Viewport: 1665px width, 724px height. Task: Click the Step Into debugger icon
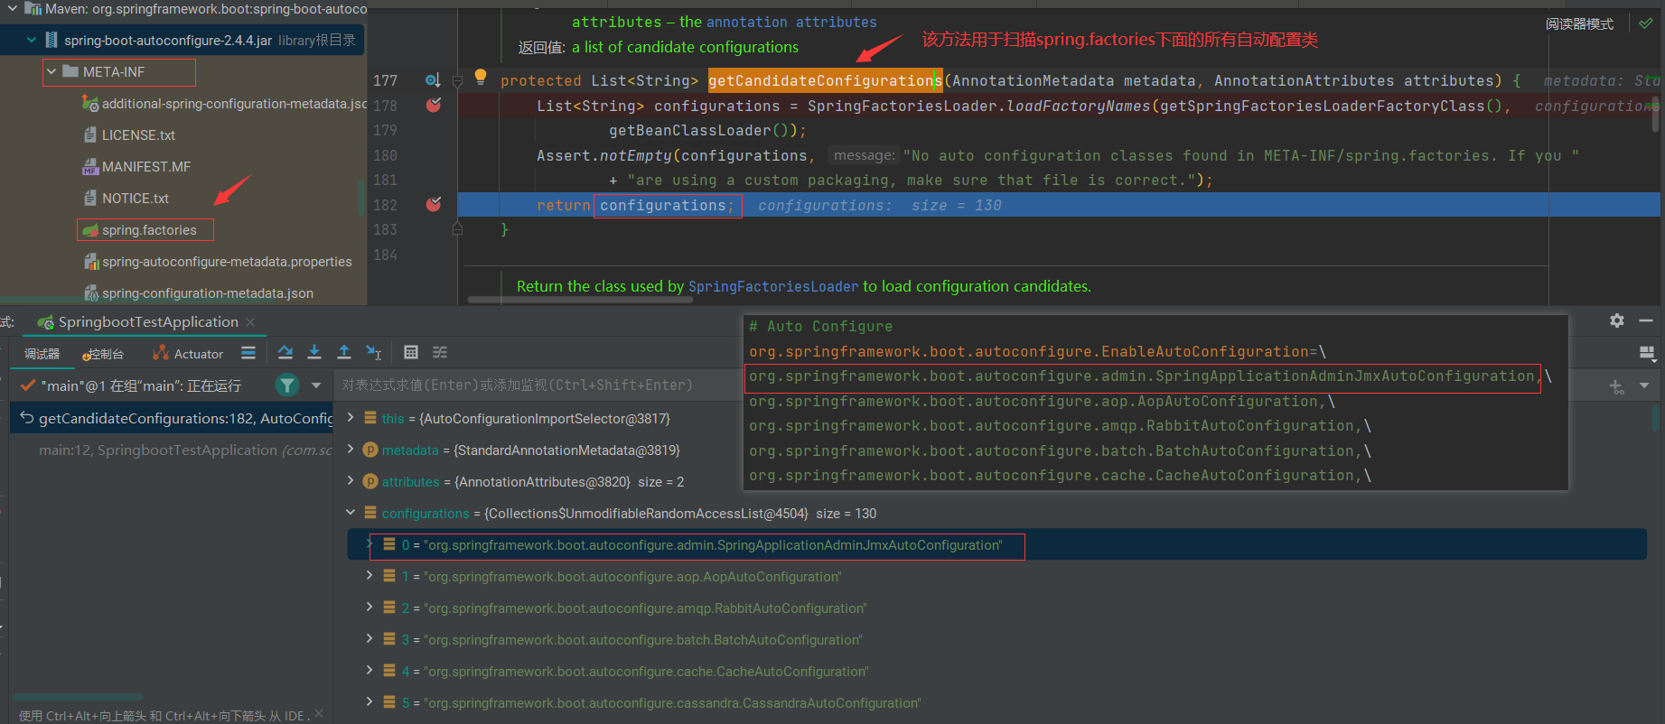(314, 352)
